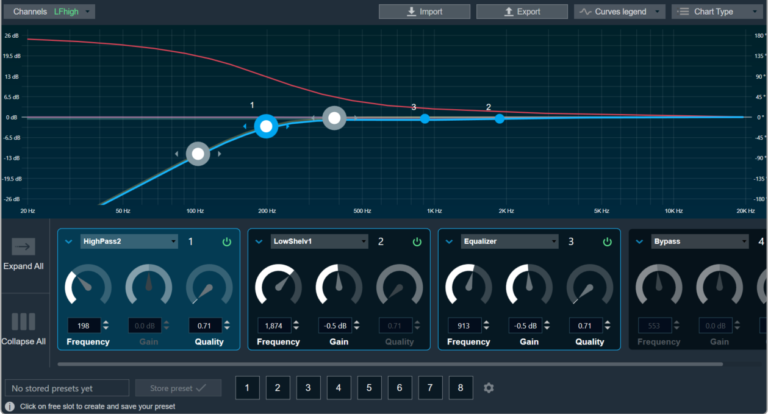The width and height of the screenshot is (768, 414).
Task: Open the LowShelv1 filter type dropdown
Action: pyautogui.click(x=320, y=241)
